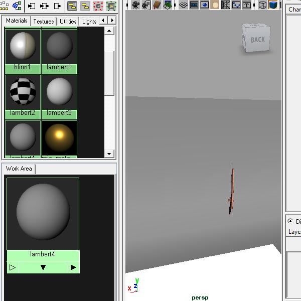301x301 pixels.
Task: Click the materials bin scrollbar thumb
Action: pyautogui.click(x=109, y=73)
